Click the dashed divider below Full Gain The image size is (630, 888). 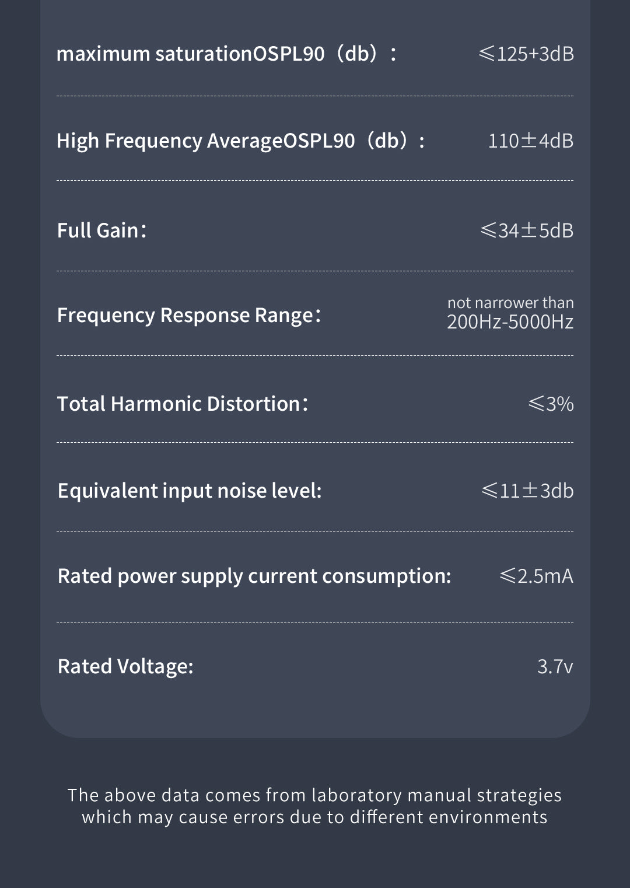(315, 271)
